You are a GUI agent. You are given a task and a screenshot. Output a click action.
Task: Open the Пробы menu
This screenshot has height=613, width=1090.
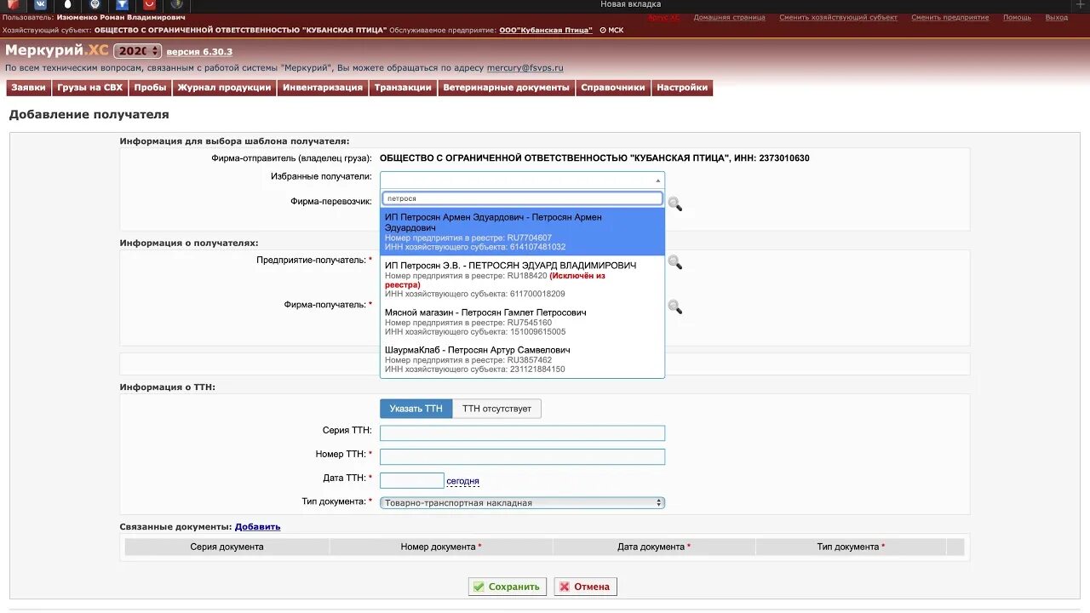[150, 88]
